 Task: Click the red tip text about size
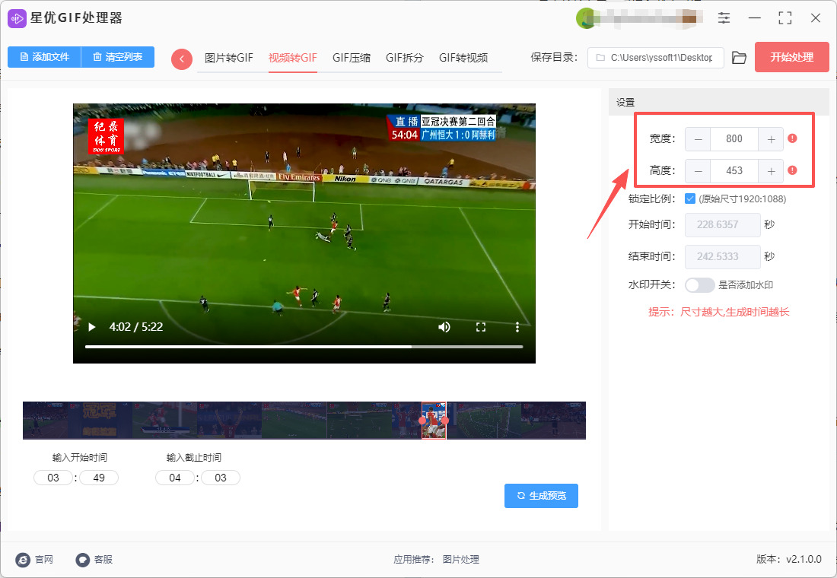tap(718, 313)
